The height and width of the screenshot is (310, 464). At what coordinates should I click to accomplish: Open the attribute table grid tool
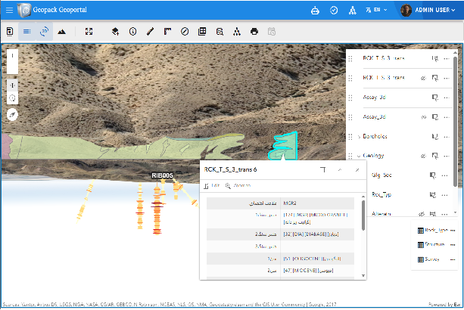click(202, 32)
